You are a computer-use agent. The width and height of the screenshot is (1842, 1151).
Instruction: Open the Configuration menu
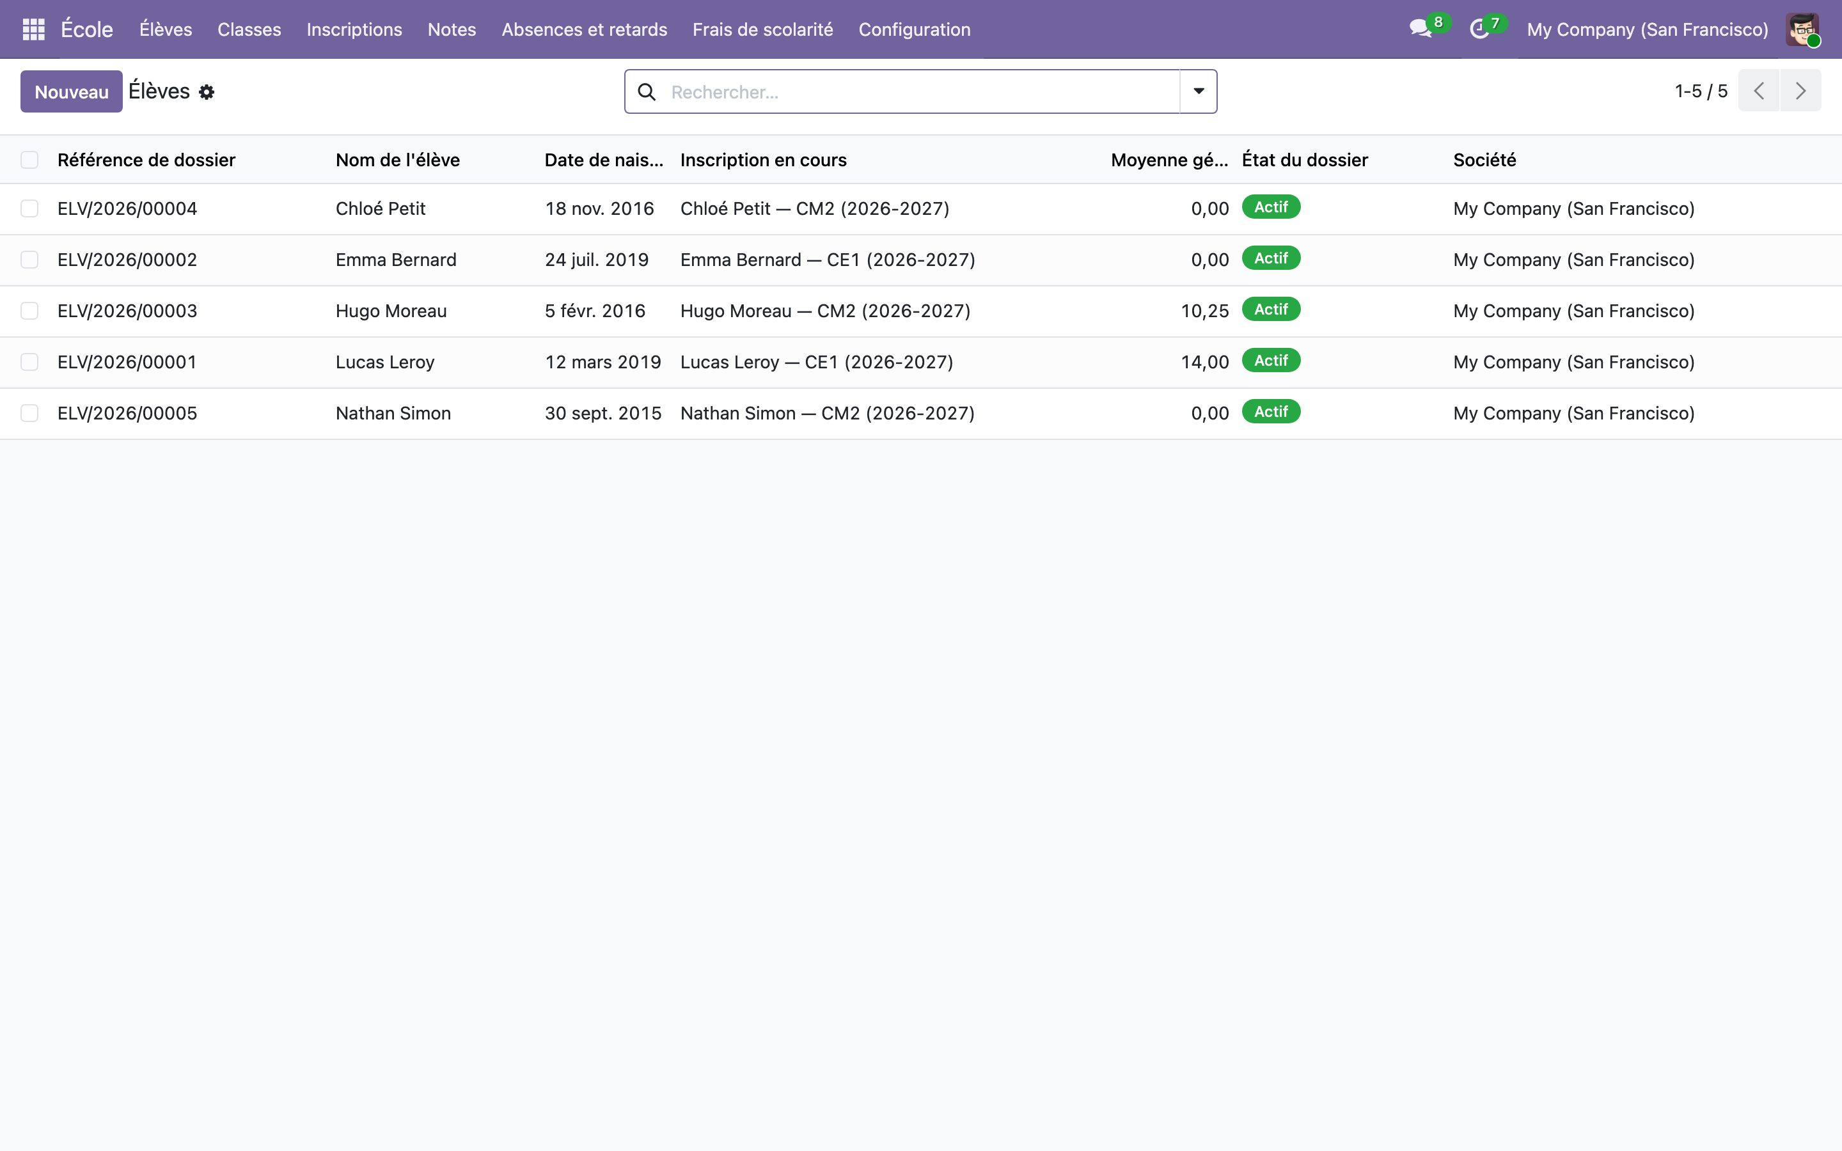point(914,29)
